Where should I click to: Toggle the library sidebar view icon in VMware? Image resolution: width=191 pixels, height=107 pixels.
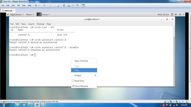tap(65, 5)
